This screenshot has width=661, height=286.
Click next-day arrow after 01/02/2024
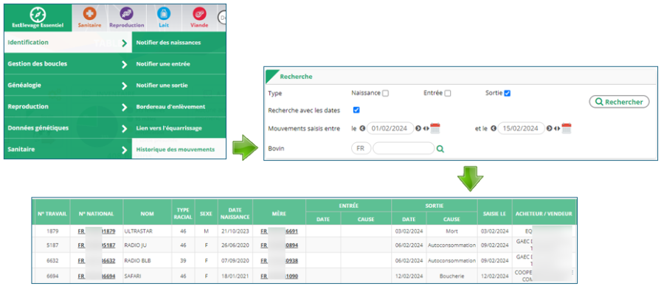click(418, 128)
